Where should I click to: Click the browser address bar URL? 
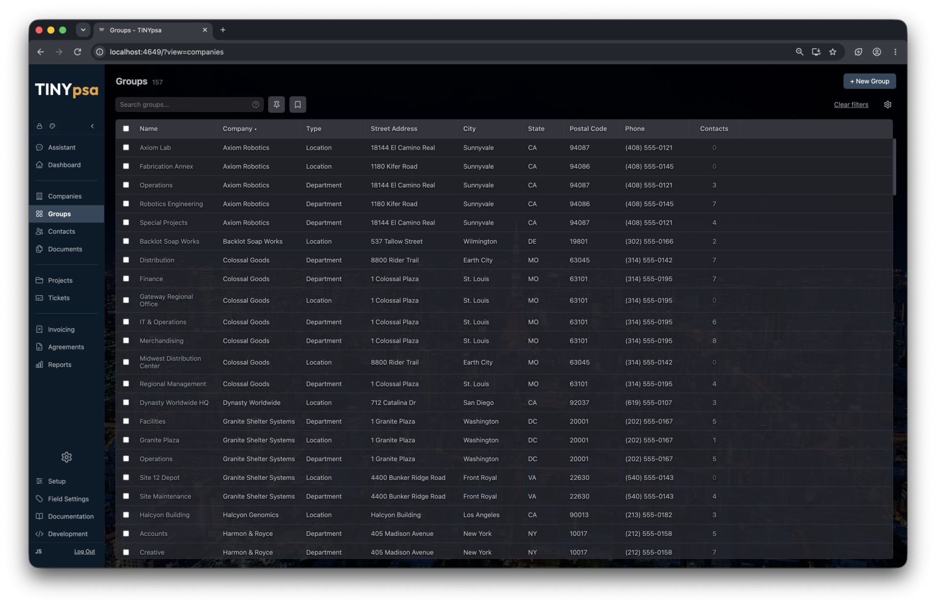pyautogui.click(x=167, y=52)
